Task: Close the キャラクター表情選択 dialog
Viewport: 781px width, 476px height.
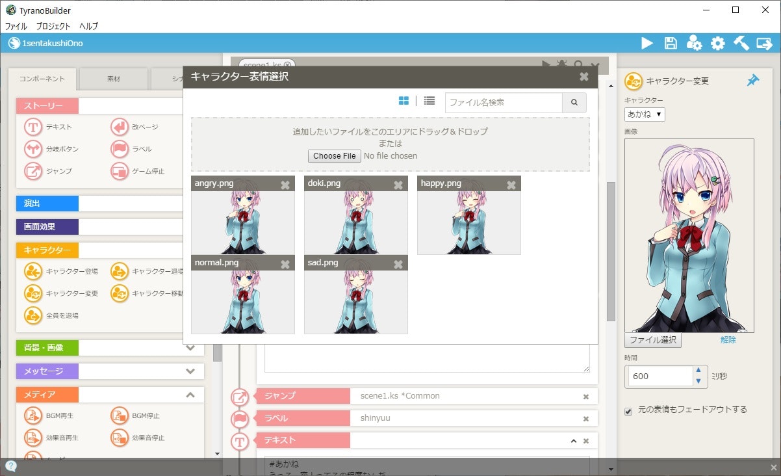Action: [584, 77]
